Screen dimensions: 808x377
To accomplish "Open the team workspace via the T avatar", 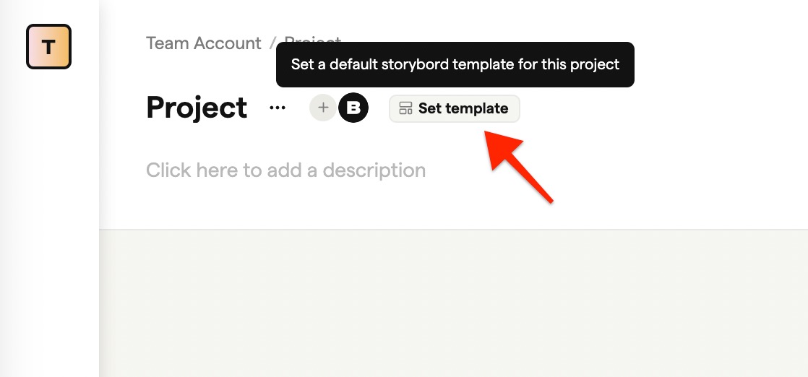I will click(48, 46).
